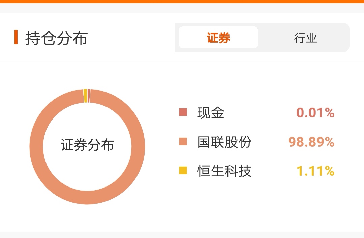Click the 恒生科技 yellow legend swatch
The height and width of the screenshot is (238, 364).
tap(183, 170)
